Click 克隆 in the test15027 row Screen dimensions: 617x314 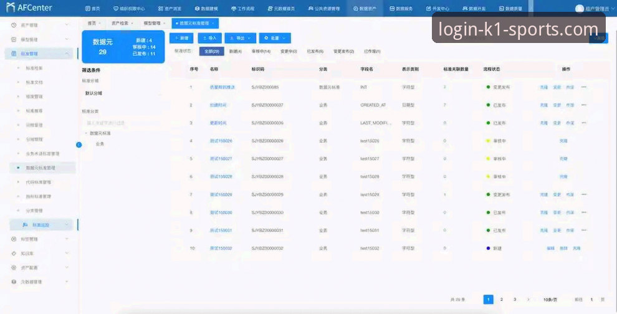(563, 159)
